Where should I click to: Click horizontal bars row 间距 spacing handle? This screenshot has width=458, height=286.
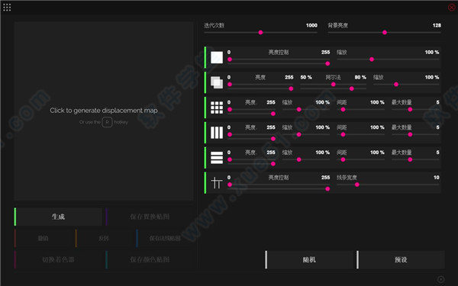pyautogui.click(x=343, y=159)
